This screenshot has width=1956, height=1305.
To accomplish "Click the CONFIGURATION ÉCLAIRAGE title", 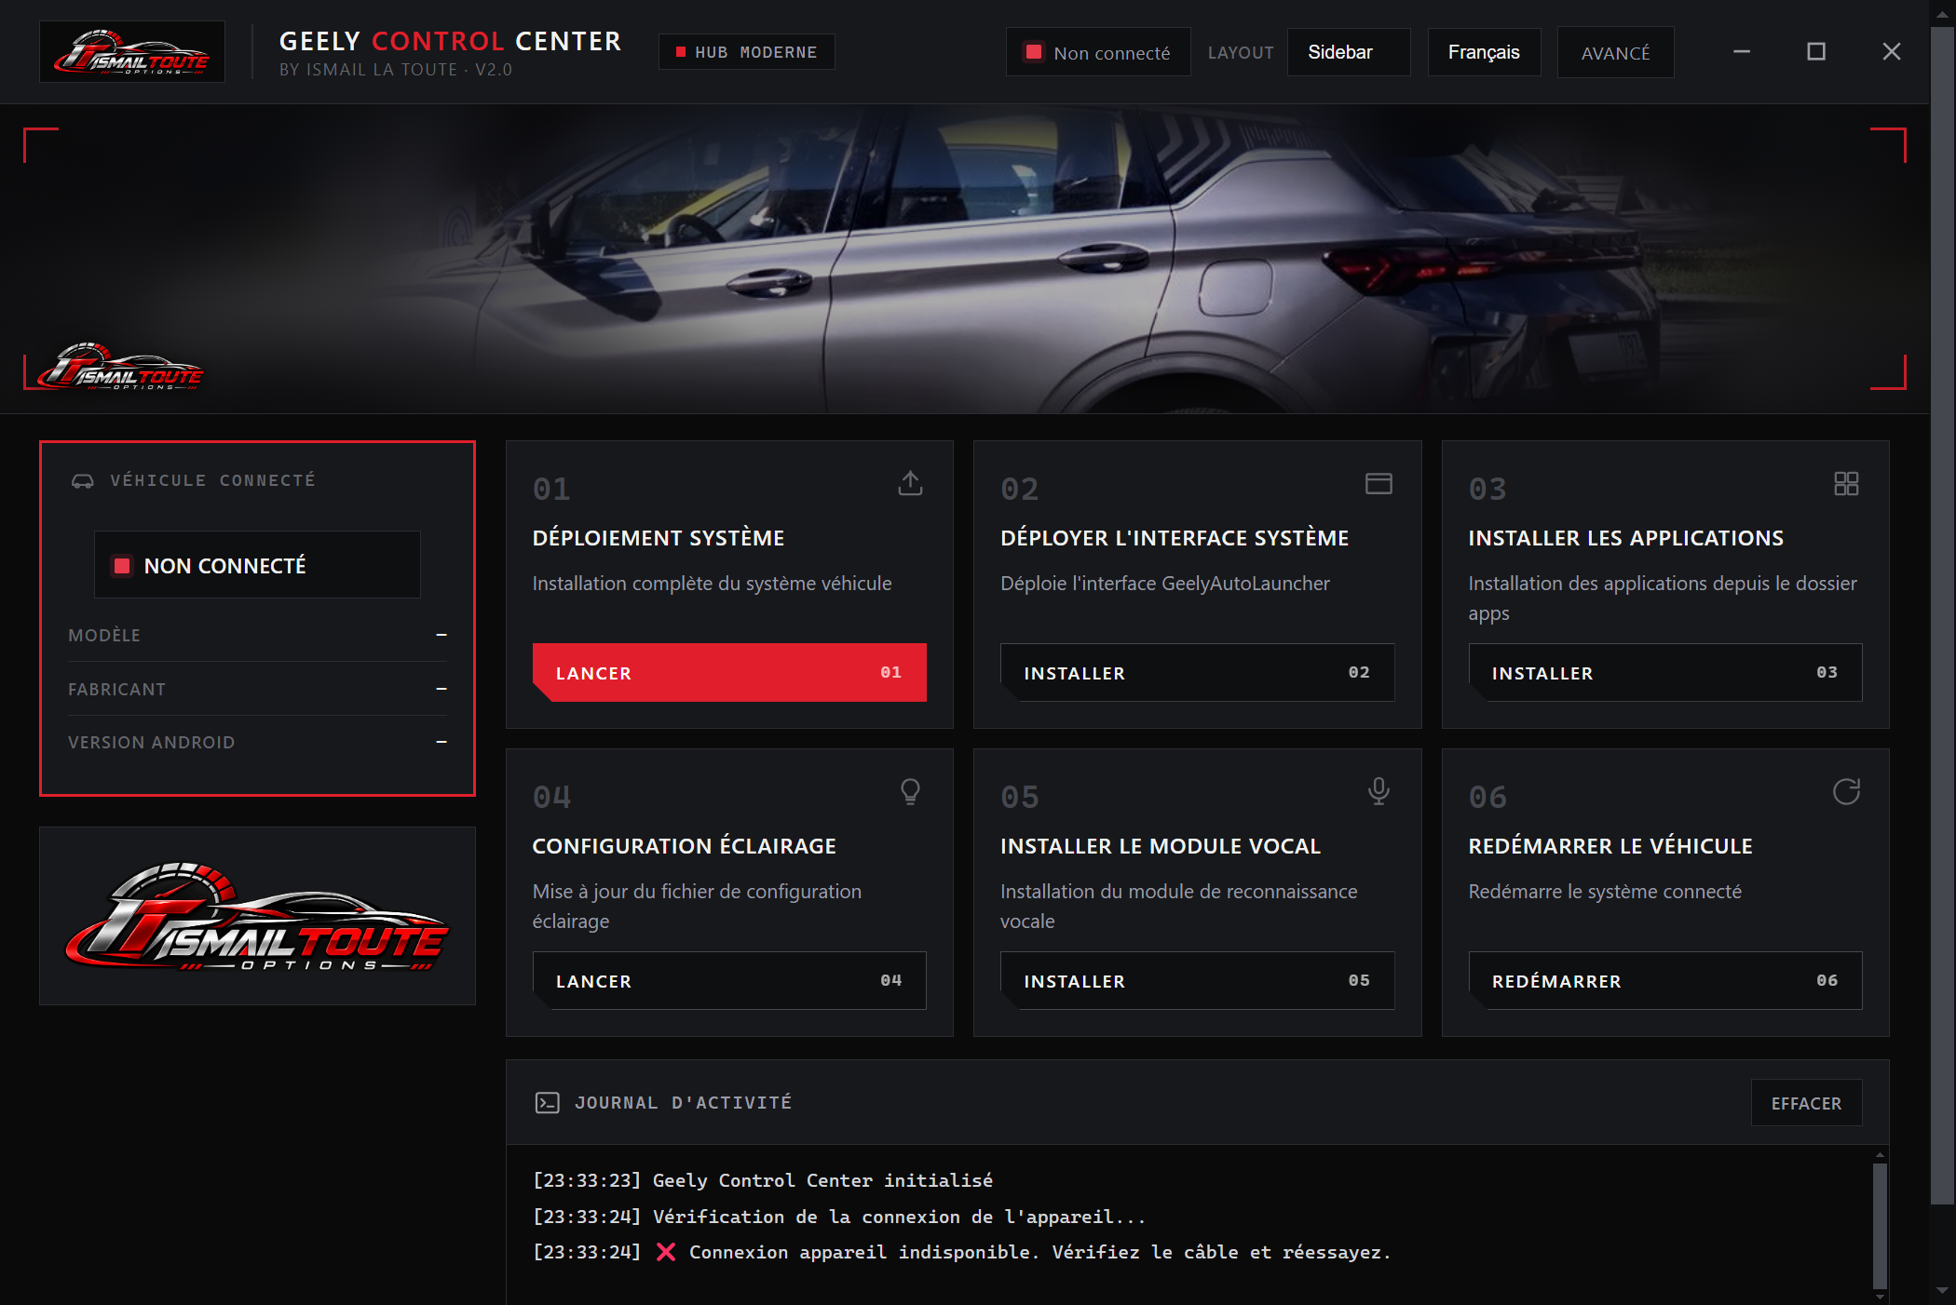I will 684,846.
